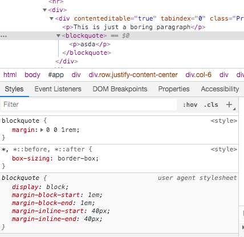Select the closing </div> tag line

(x=67, y=61)
